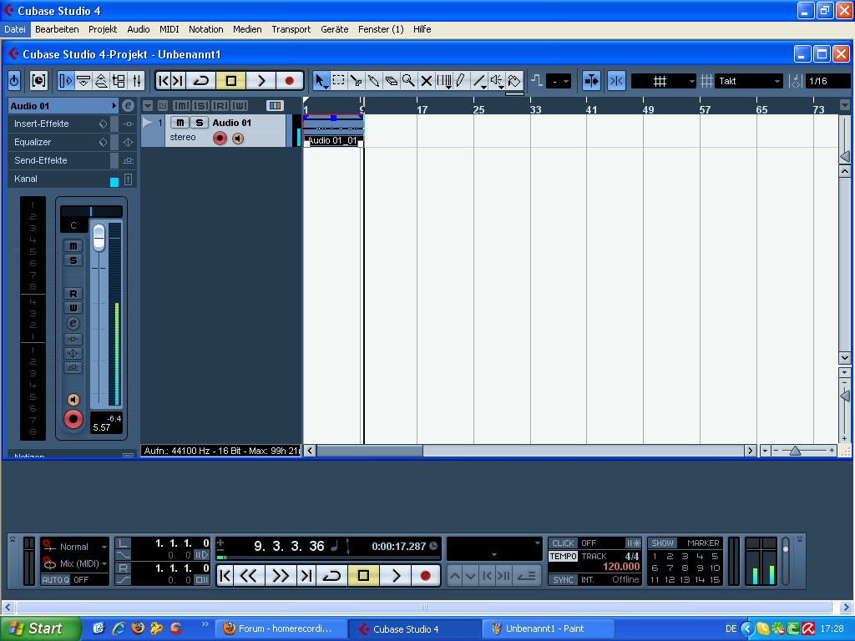The image size is (855, 641).
Task: Select the Color paint bucket tool
Action: [514, 81]
